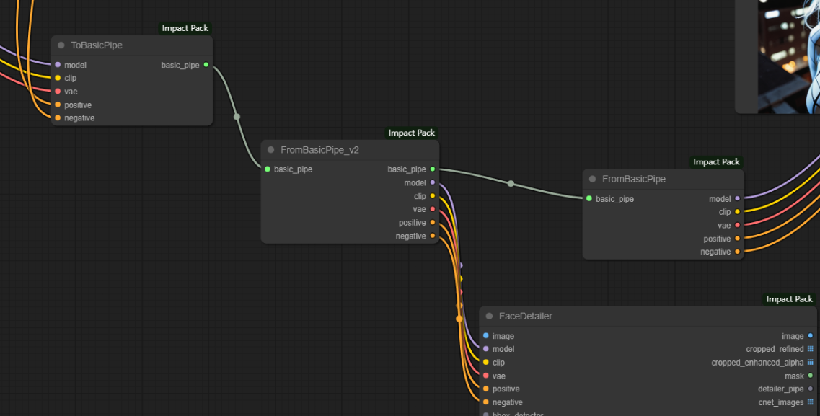This screenshot has width=820, height=416.
Task: Collapse the FromBasicPipe node via its title dot
Action: click(593, 179)
